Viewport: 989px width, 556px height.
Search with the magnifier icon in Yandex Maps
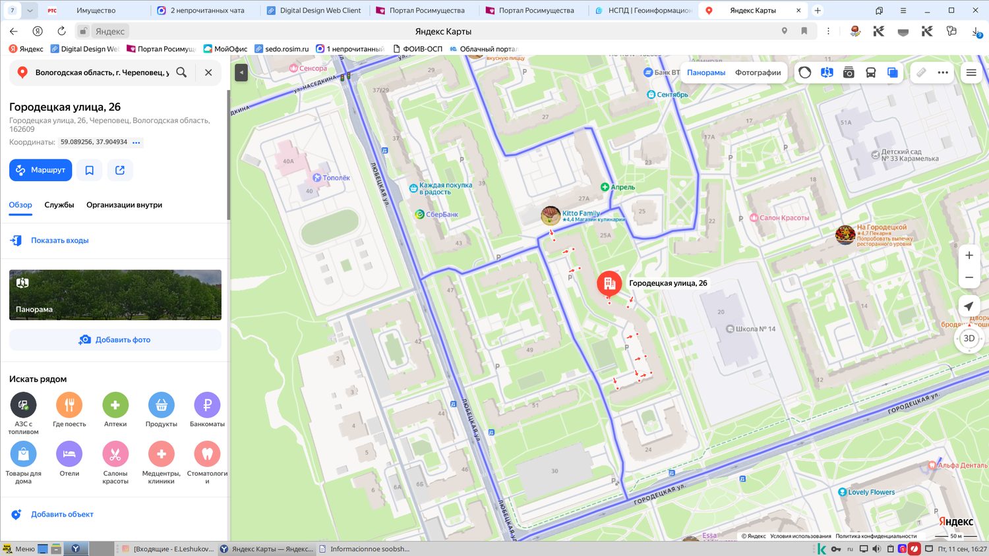181,72
